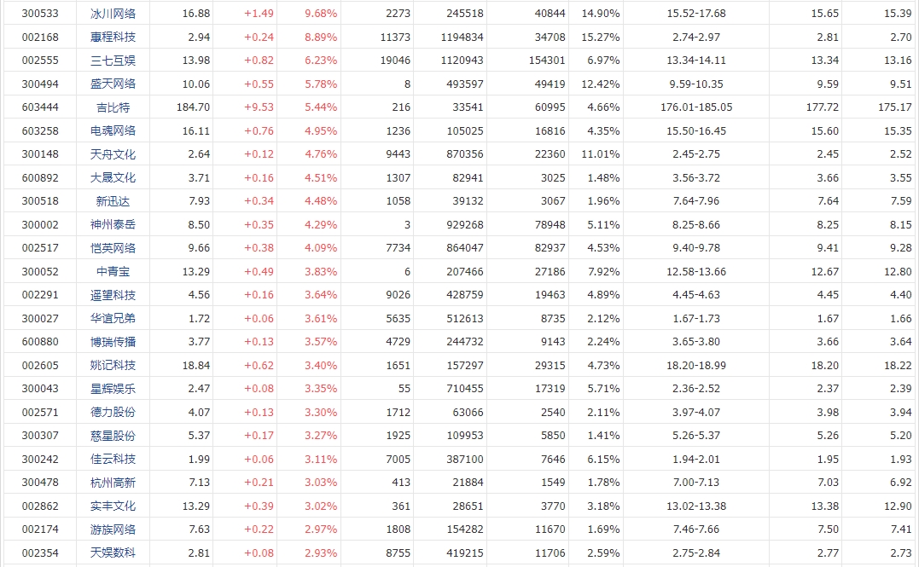Image resolution: width=919 pixels, height=567 pixels.
Task: Open 大晟文化 stock link
Action: coord(113,177)
